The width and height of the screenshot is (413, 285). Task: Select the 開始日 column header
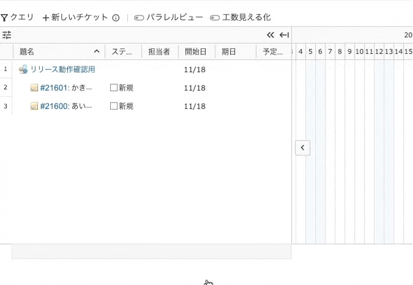195,51
